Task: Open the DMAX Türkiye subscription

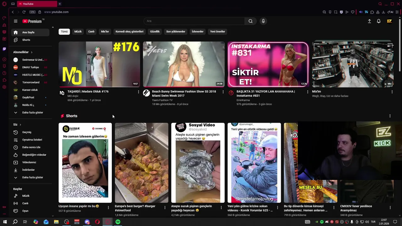Action: click(30, 67)
